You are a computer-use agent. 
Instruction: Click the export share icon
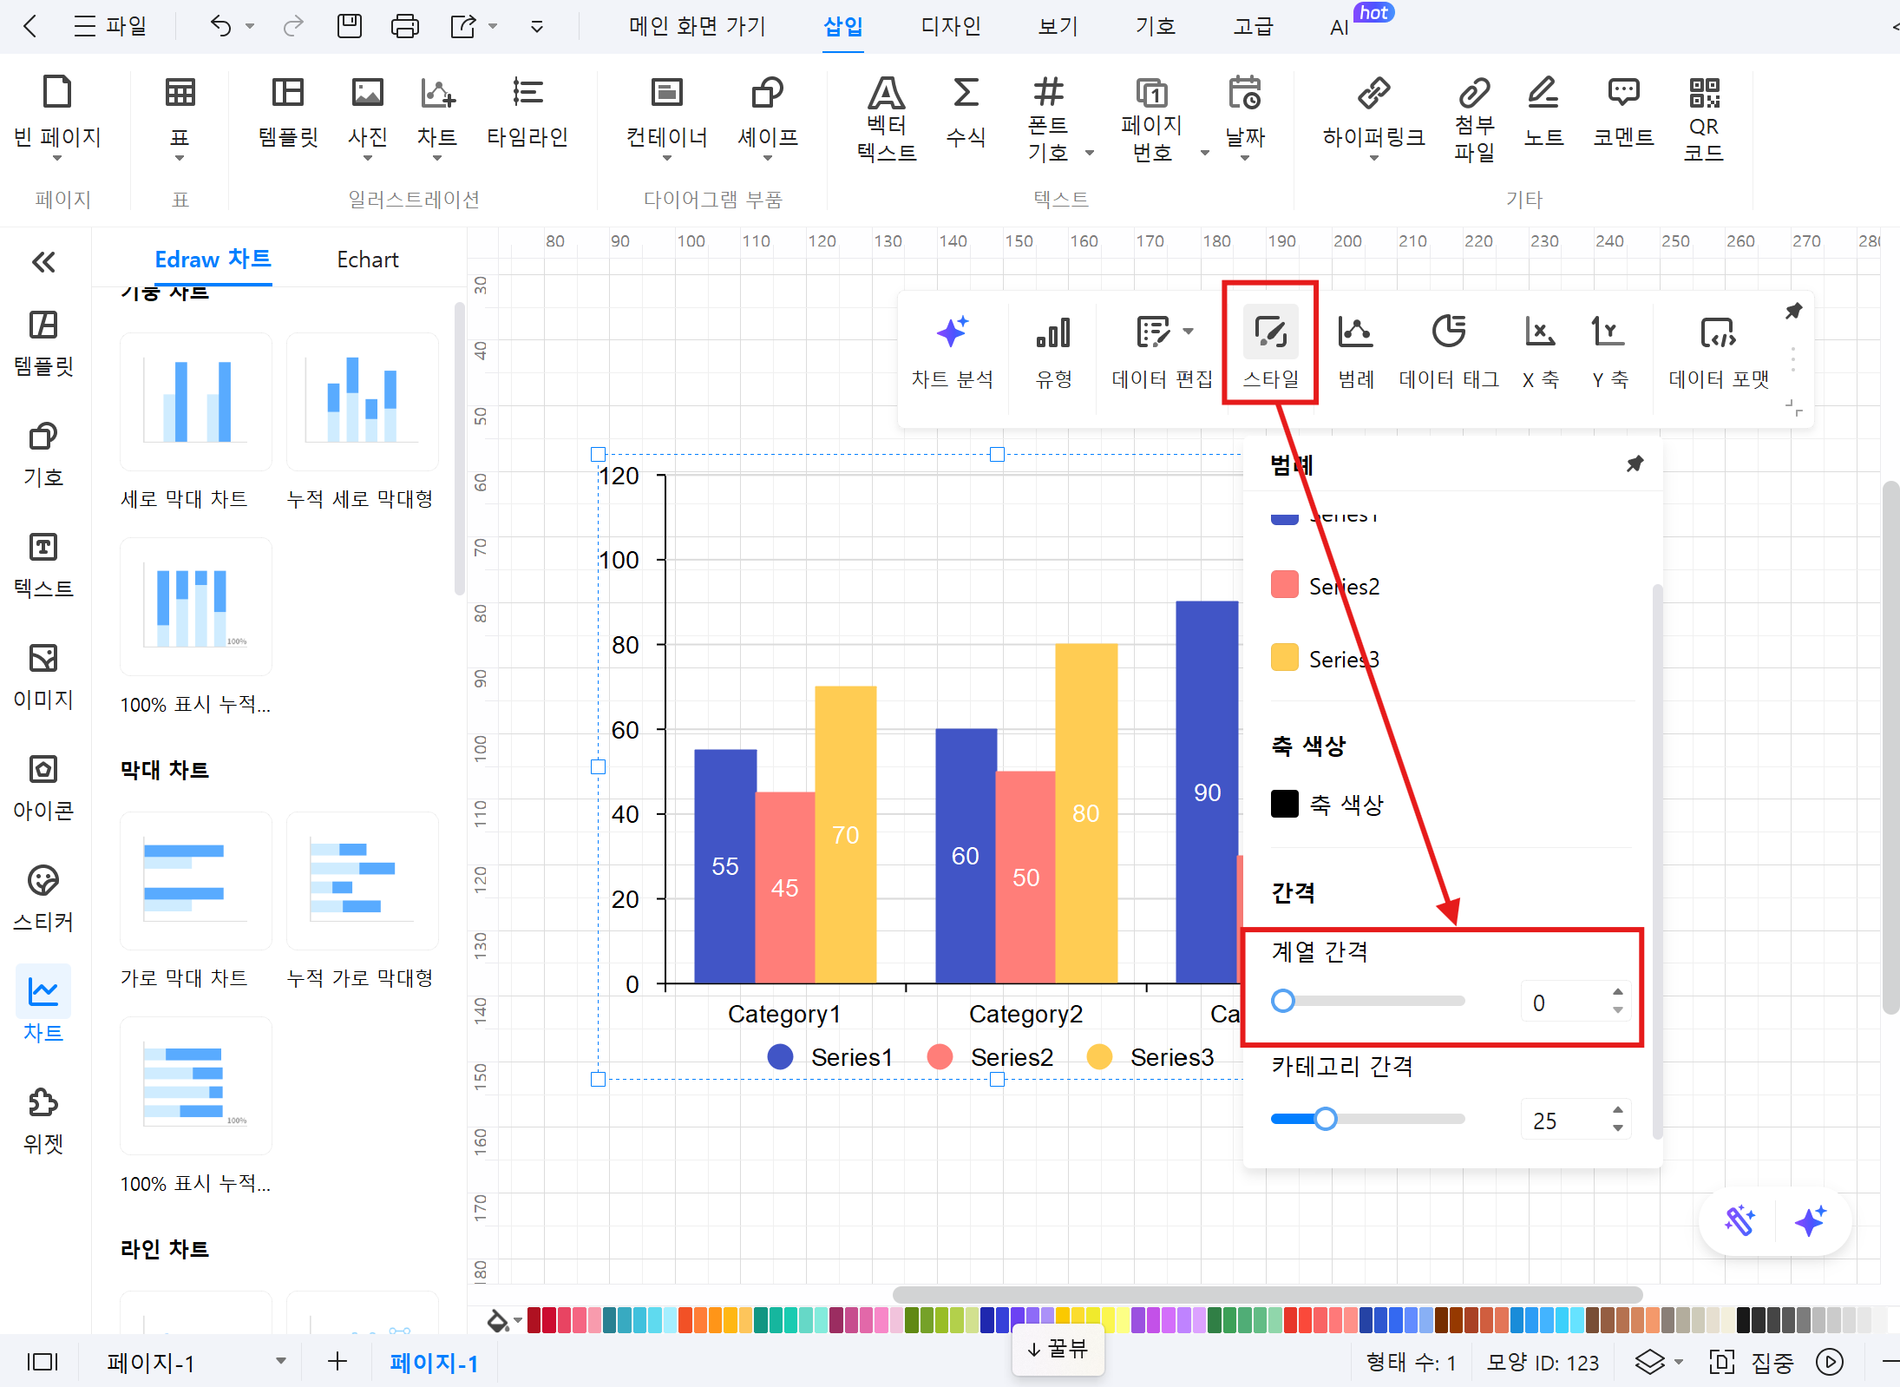click(x=463, y=26)
